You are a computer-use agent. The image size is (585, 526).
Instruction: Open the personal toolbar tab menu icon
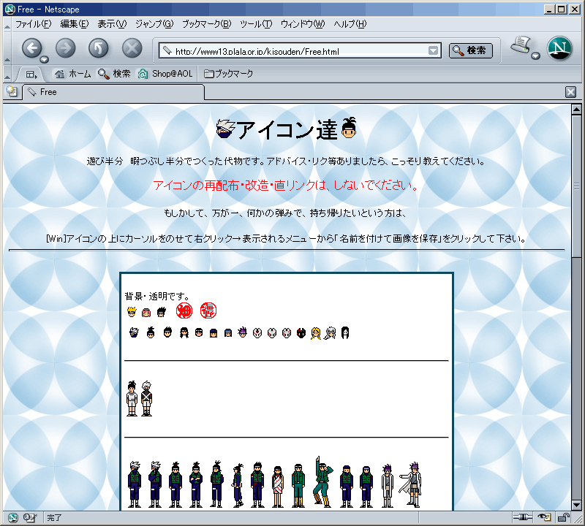pos(31,75)
